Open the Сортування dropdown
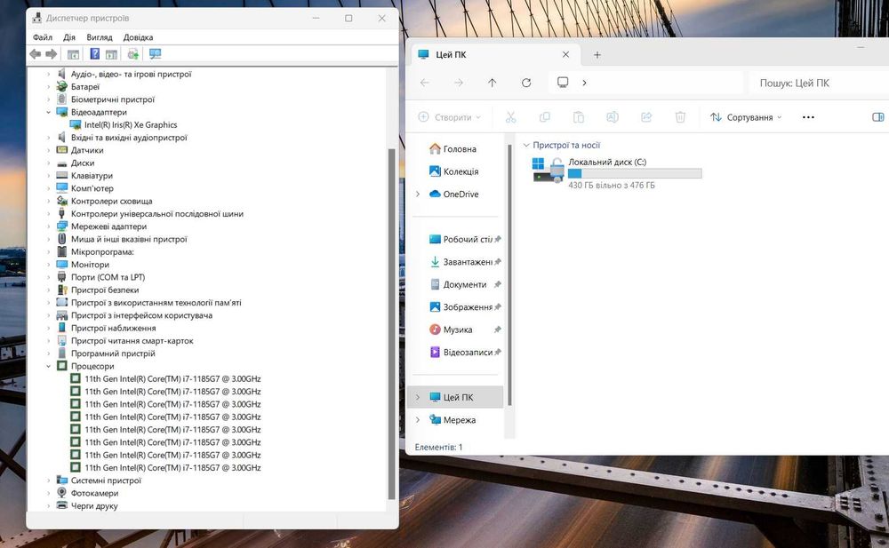 (746, 117)
